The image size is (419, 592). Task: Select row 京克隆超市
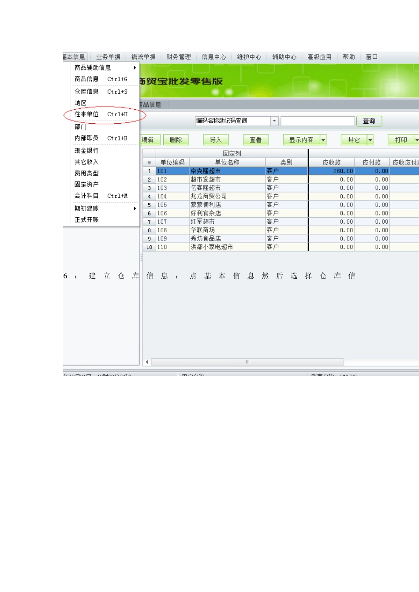(x=281, y=171)
